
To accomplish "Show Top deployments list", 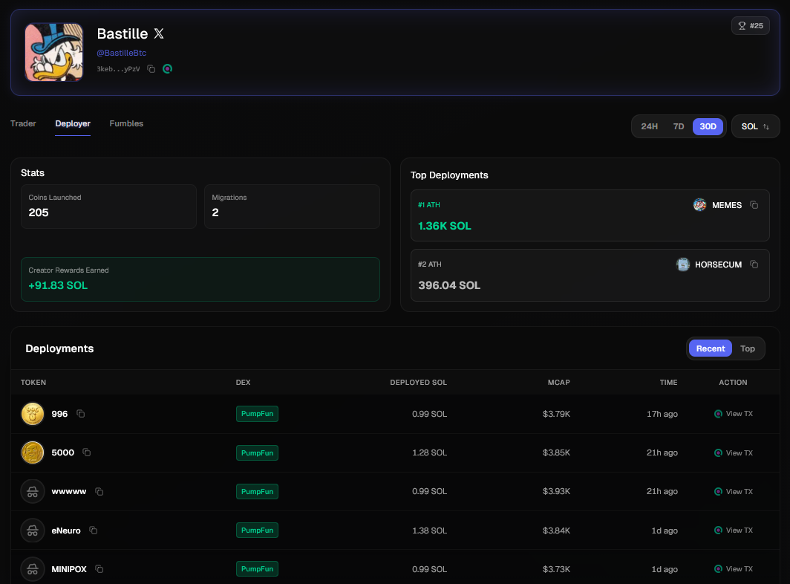I will (x=748, y=348).
